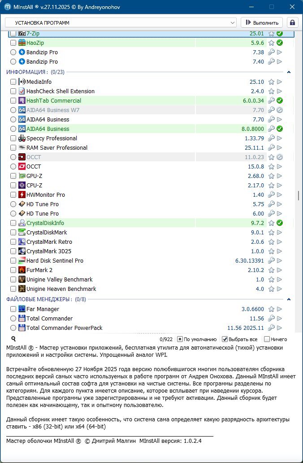Click the blocked circle icon on OCCT 11.0.23
This screenshot has width=303, height=463.
pyautogui.click(x=280, y=157)
